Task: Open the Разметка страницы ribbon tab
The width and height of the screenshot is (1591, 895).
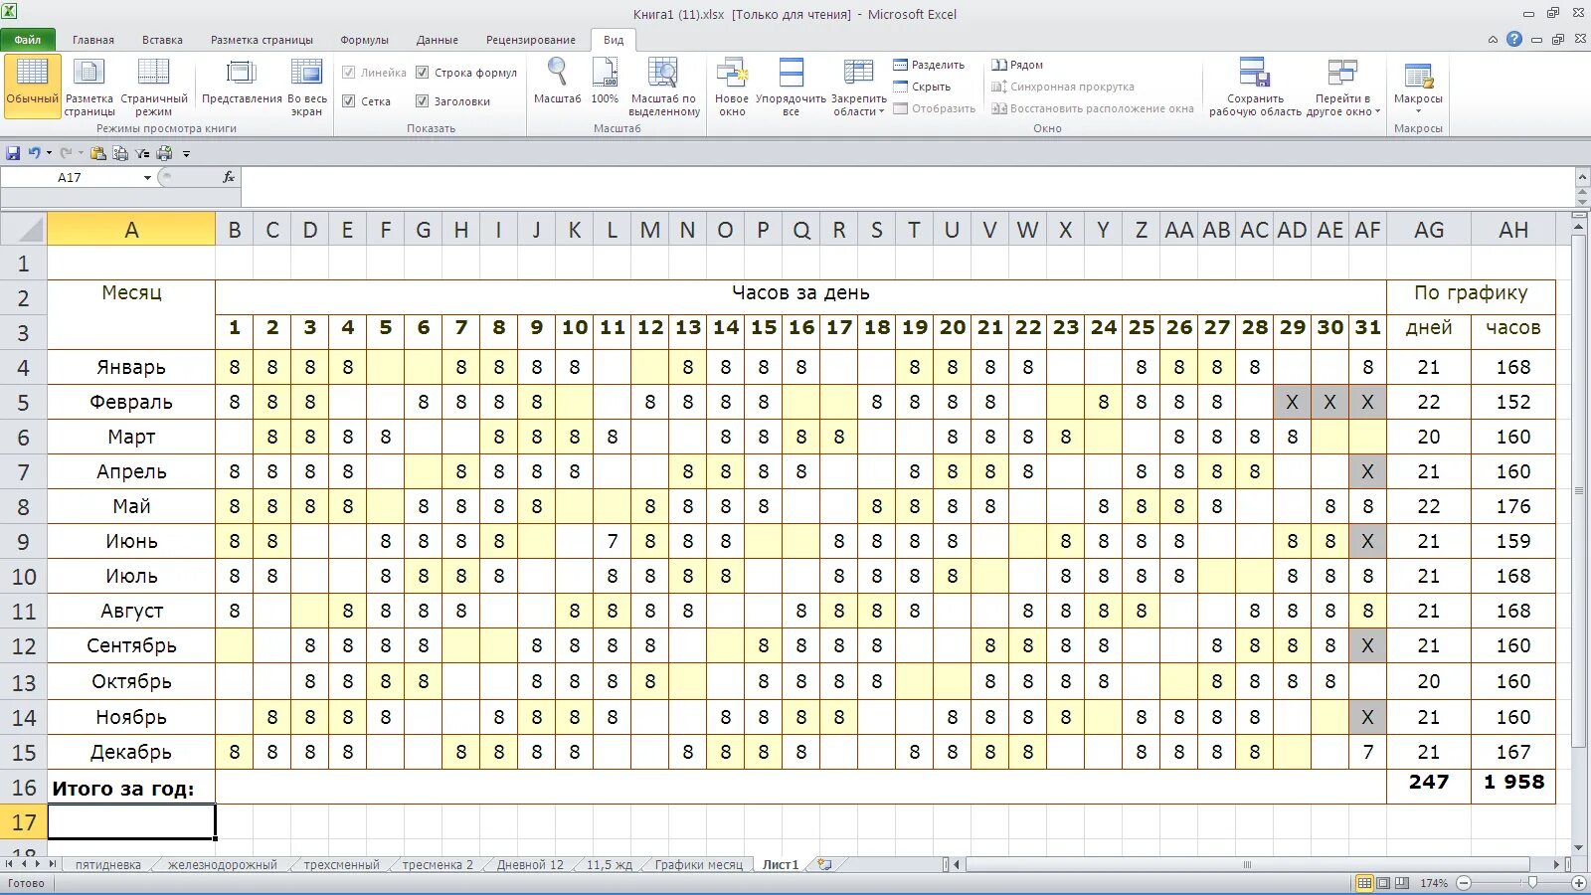Action: coord(262,40)
